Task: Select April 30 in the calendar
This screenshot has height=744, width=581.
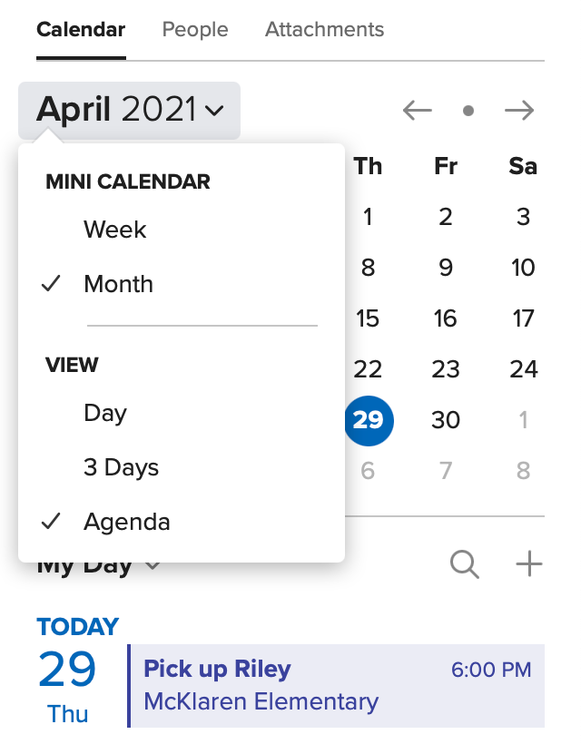Action: 446,420
